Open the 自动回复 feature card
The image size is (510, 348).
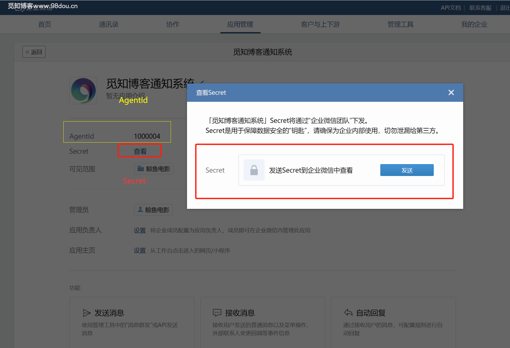pyautogui.click(x=393, y=322)
